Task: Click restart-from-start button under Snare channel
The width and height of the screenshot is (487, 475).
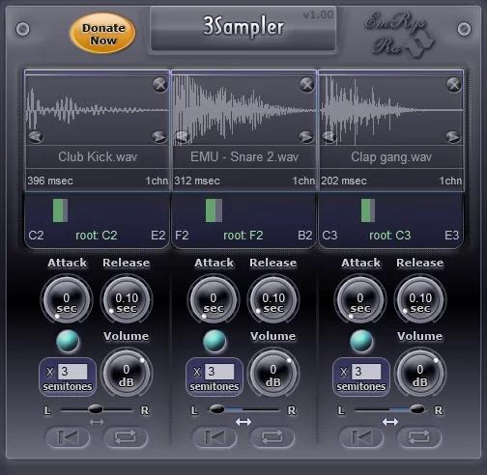Action: pos(215,437)
